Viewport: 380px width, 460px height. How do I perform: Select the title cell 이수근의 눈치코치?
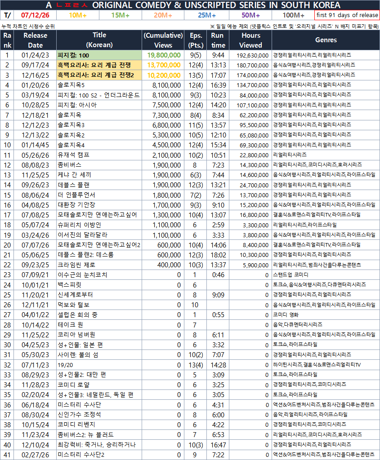click(x=99, y=275)
